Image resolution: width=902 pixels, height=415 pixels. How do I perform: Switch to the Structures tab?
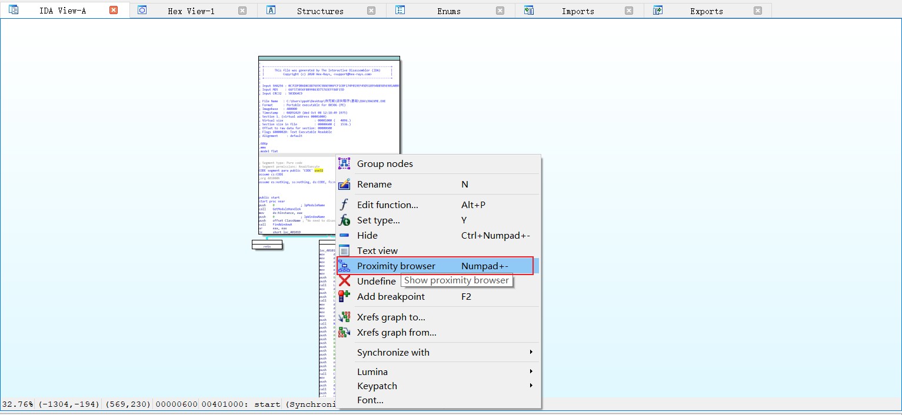tap(319, 11)
